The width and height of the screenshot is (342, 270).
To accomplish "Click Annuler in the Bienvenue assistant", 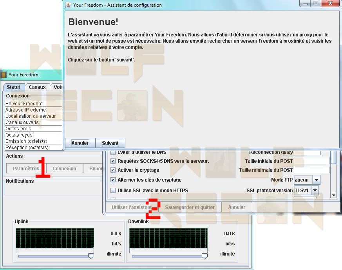I will (x=80, y=143).
